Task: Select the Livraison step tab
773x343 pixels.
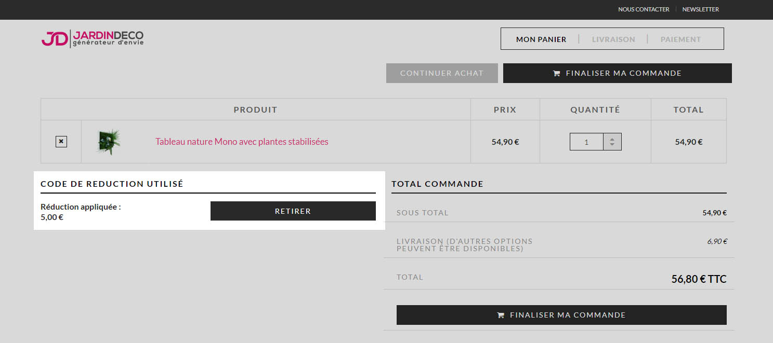Action: [x=613, y=39]
